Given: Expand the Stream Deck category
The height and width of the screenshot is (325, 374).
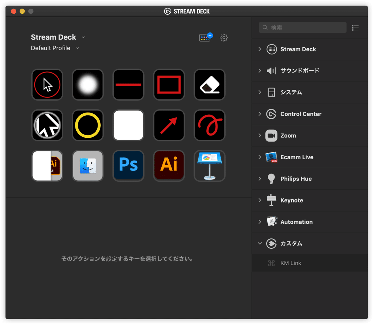Looking at the screenshot, I should point(260,49).
